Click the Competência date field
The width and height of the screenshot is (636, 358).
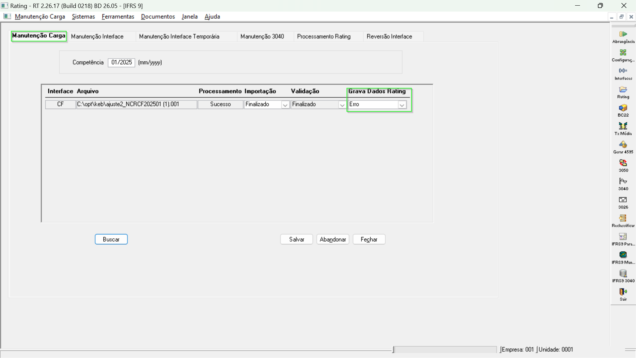121,62
